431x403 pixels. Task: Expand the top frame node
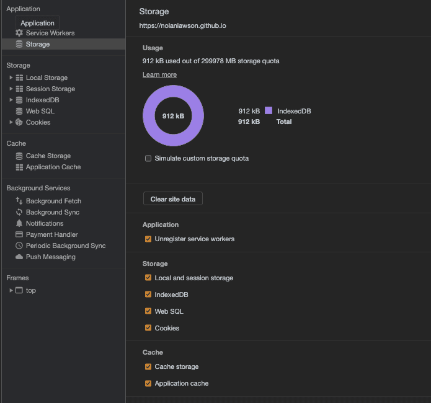click(11, 290)
